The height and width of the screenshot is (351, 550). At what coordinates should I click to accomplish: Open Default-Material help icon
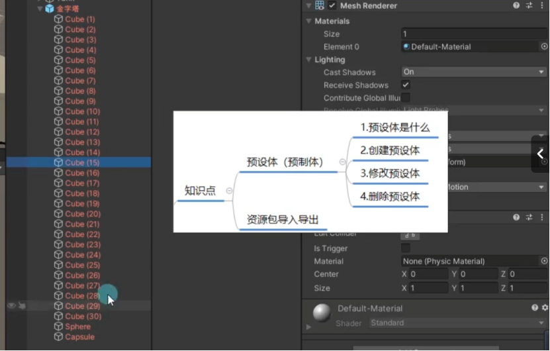[x=535, y=308]
